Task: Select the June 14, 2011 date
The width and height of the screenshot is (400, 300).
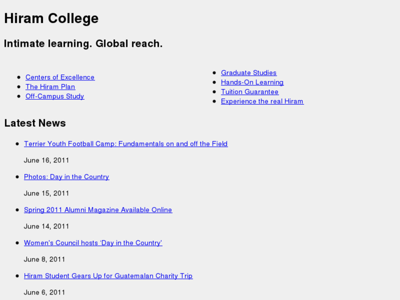Action: point(47,226)
